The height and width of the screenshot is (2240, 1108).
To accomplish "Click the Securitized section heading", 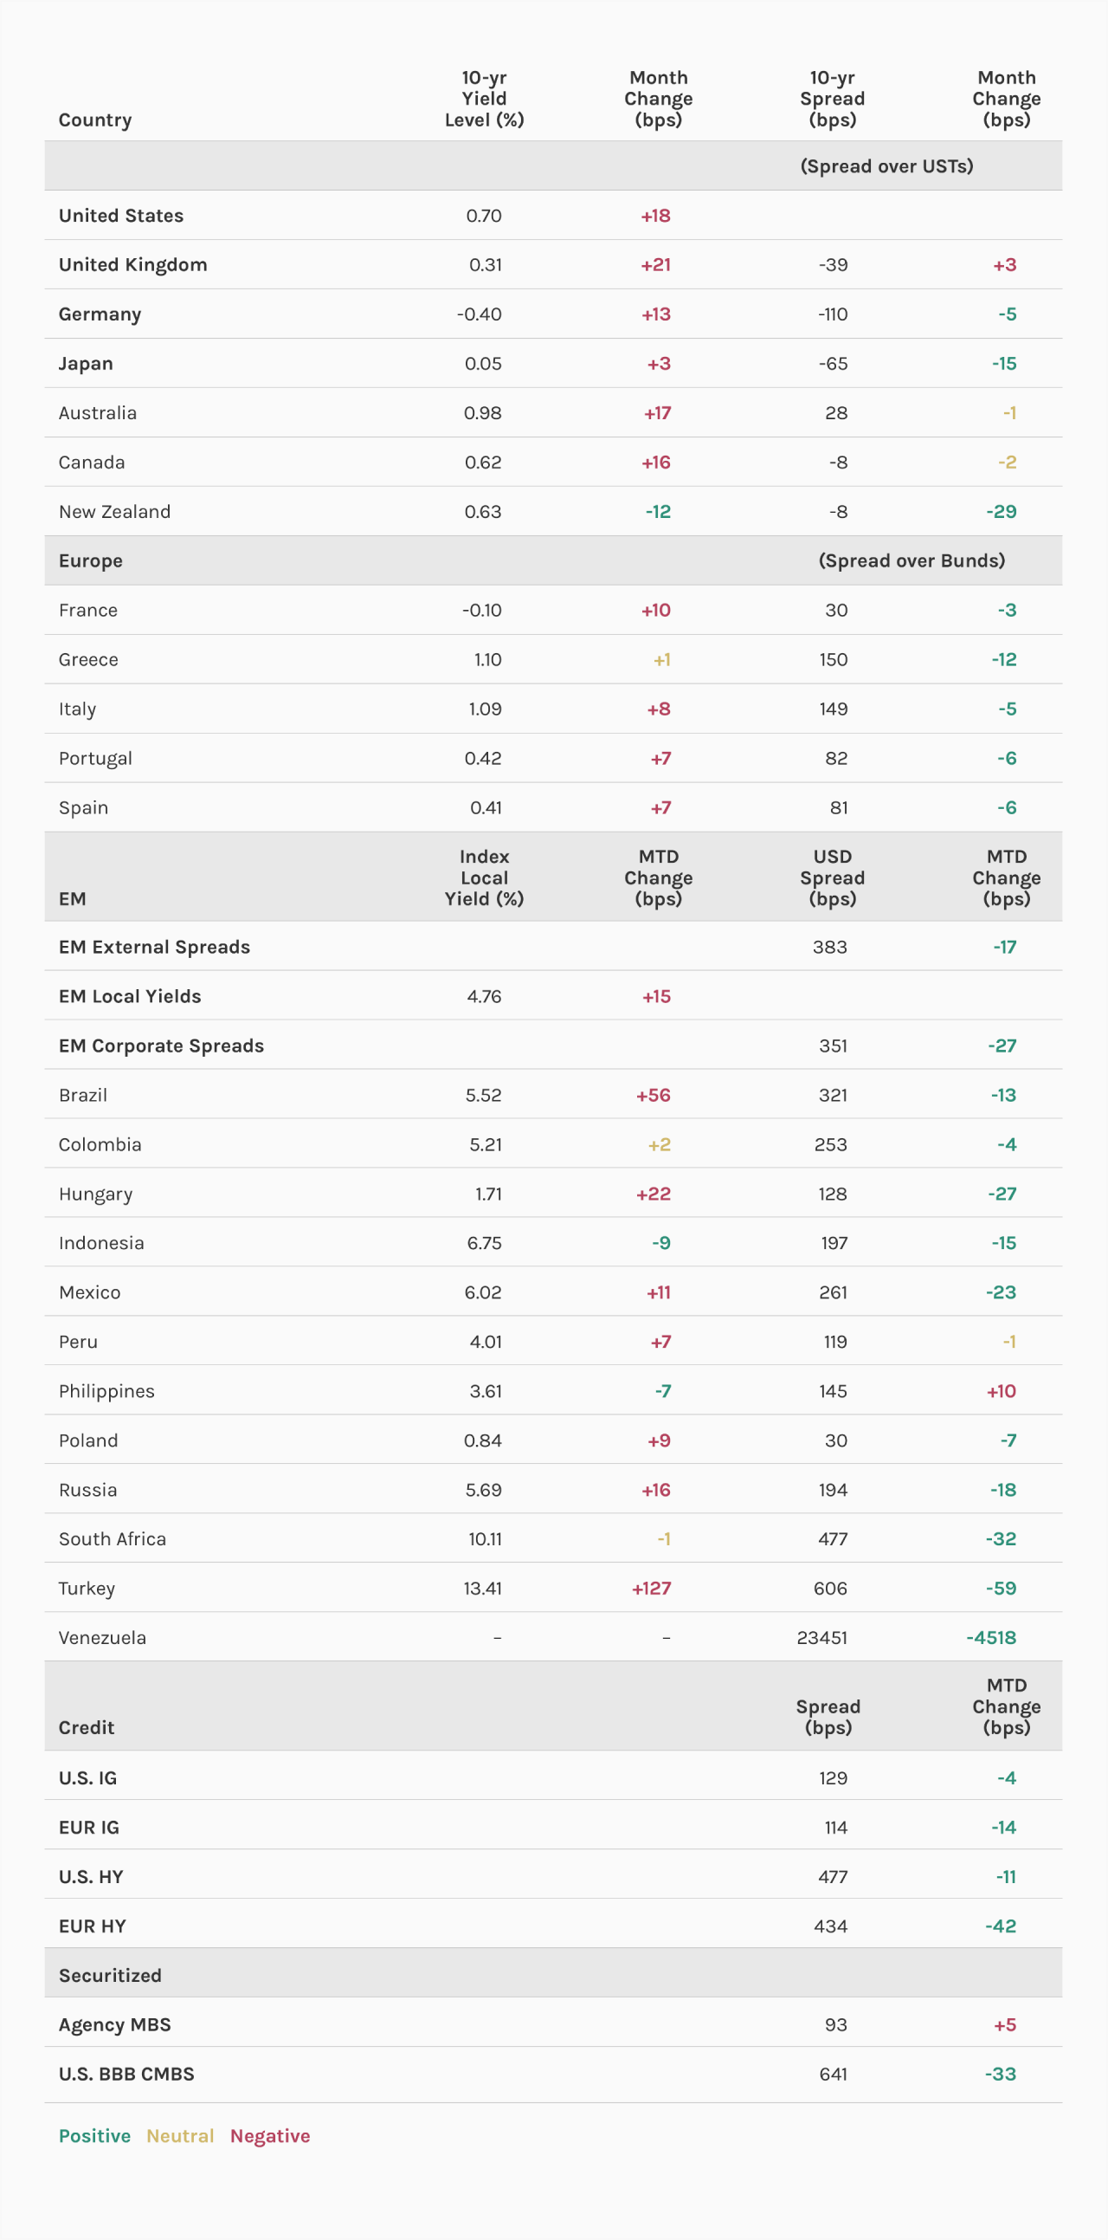I will click(x=109, y=1975).
